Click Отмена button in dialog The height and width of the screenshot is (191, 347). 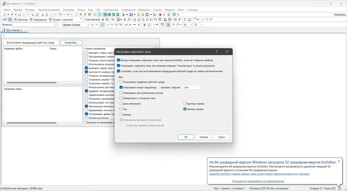[x=203, y=137]
